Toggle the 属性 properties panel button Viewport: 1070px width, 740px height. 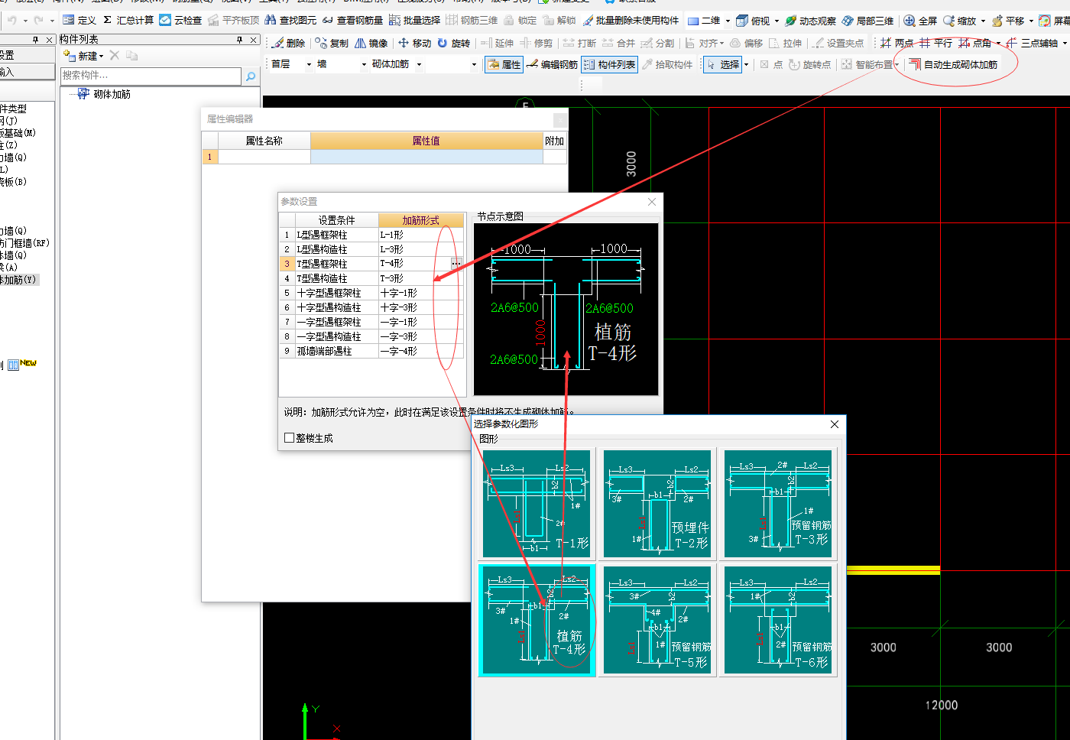coord(504,64)
